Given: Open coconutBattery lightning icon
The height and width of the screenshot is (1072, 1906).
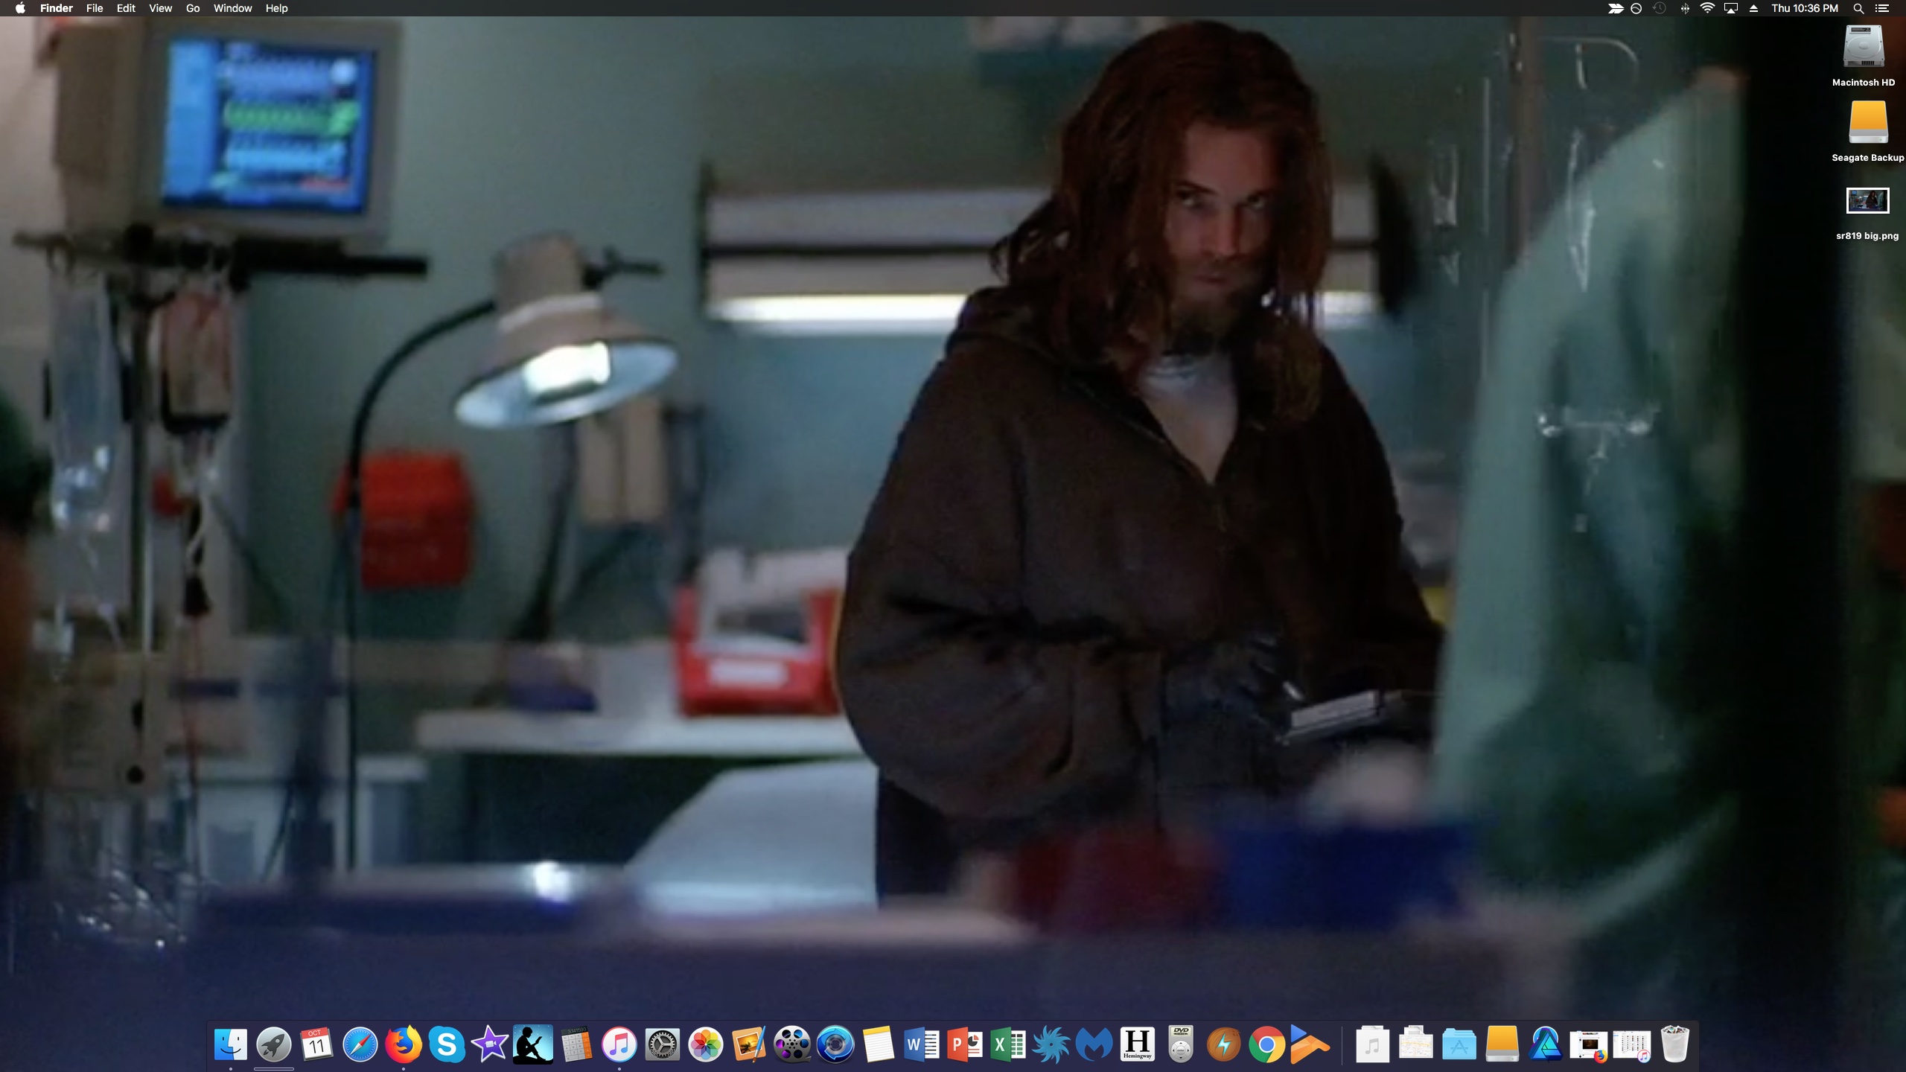Looking at the screenshot, I should pyautogui.click(x=1224, y=1044).
